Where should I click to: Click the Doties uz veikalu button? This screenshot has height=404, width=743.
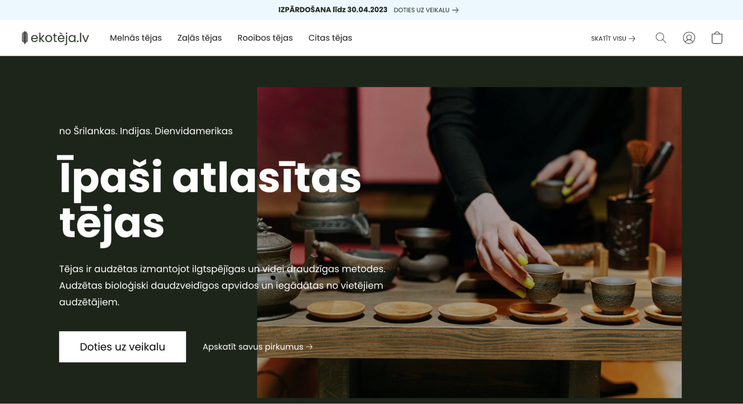(122, 346)
